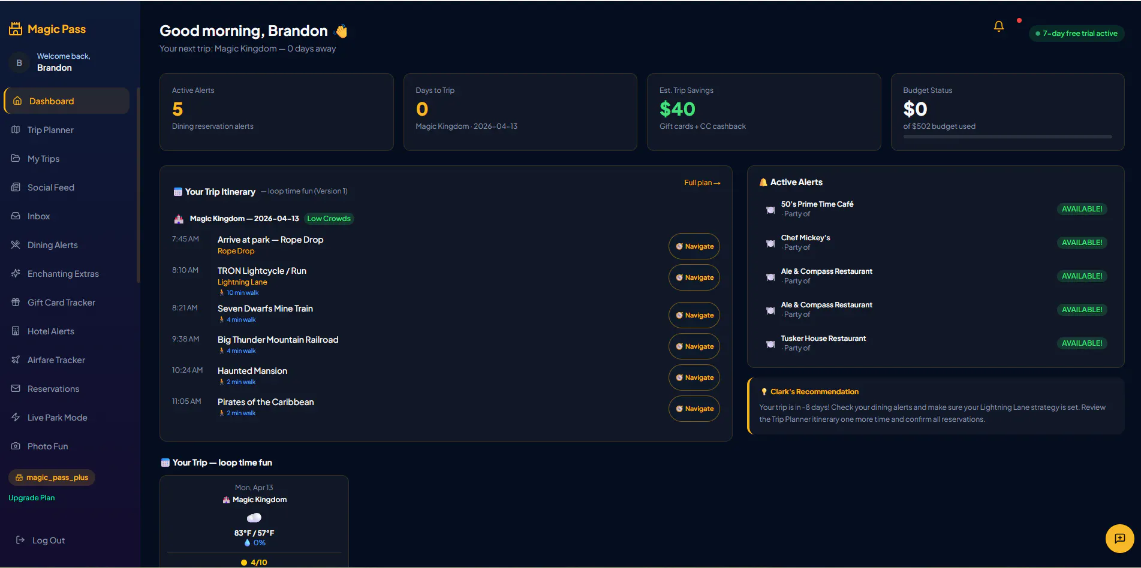The width and height of the screenshot is (1141, 568).
Task: Go to My Trips page
Action: coord(66,159)
